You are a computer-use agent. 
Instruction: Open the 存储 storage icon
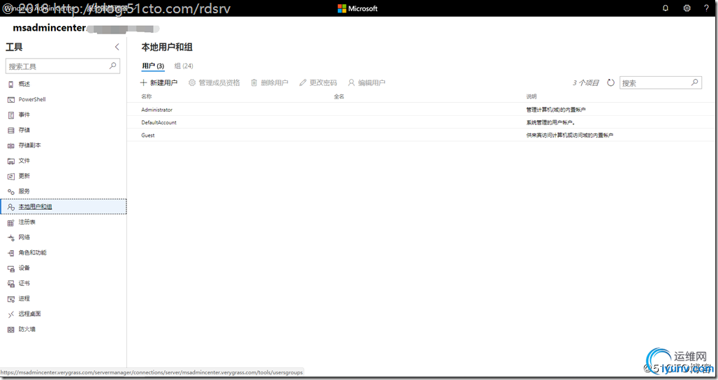11,130
